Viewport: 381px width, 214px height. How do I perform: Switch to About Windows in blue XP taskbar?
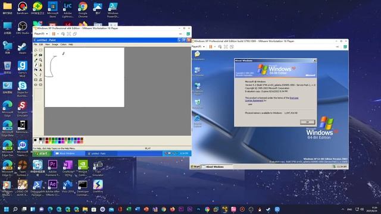click(x=69, y=153)
